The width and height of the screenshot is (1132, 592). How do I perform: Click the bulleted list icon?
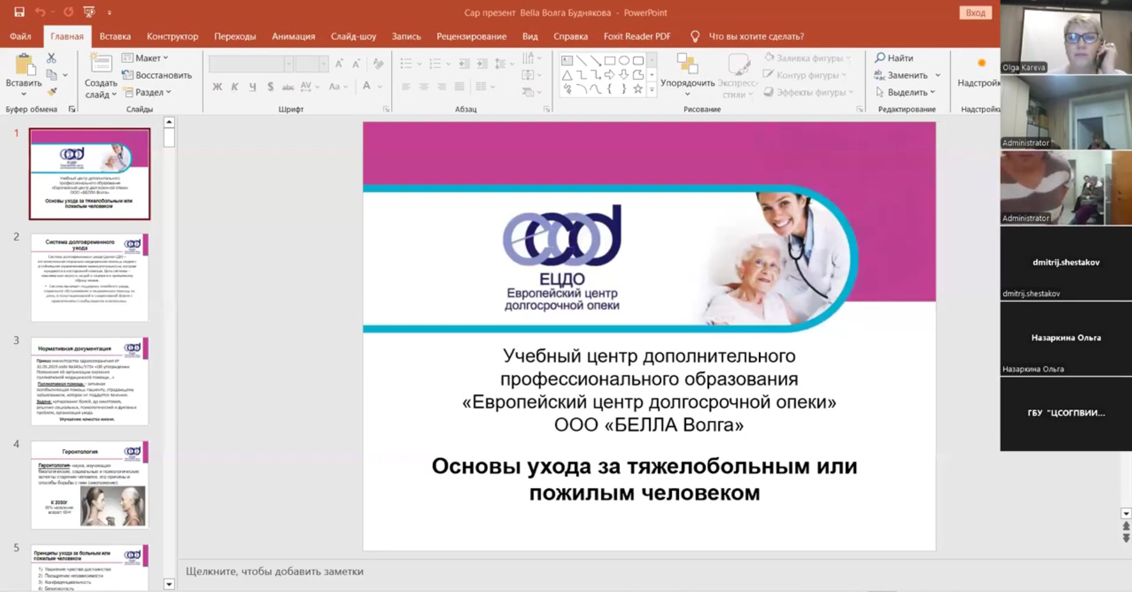[406, 64]
